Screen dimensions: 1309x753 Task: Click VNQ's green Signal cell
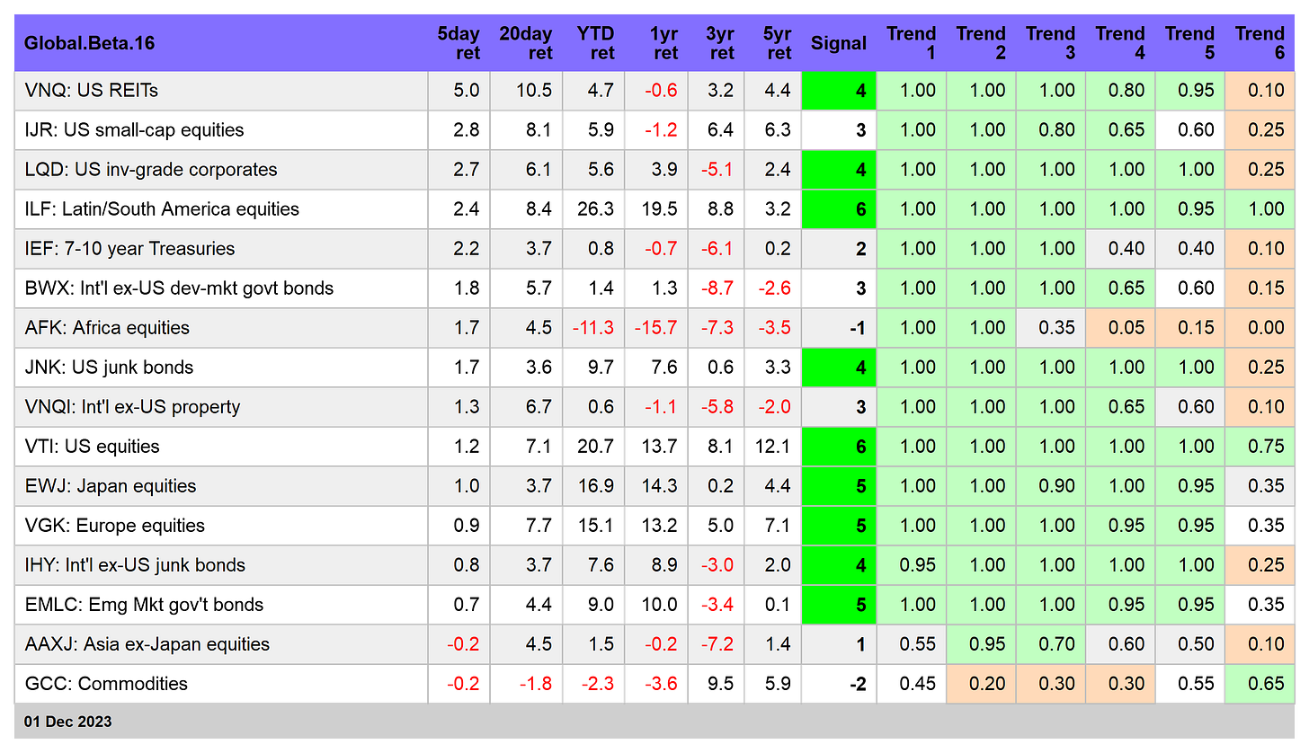(839, 91)
